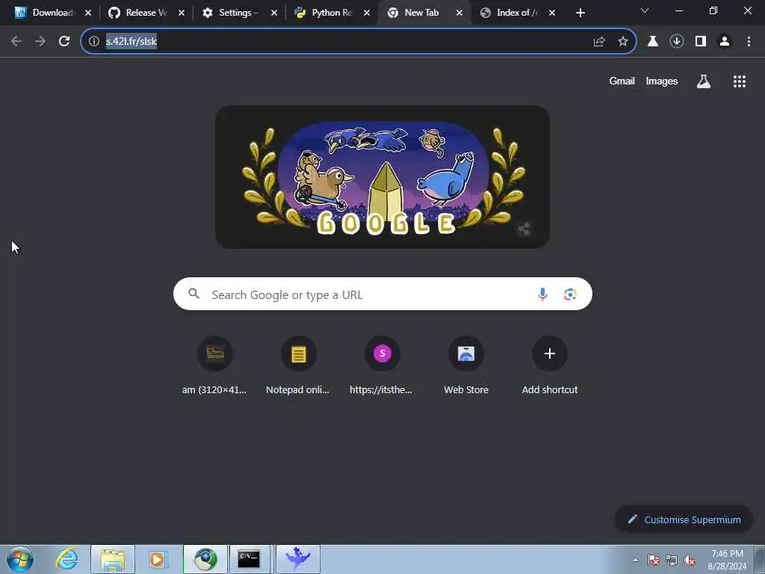Image resolution: width=765 pixels, height=574 pixels.
Task: Click the forward navigation arrow
Action: [x=40, y=42]
